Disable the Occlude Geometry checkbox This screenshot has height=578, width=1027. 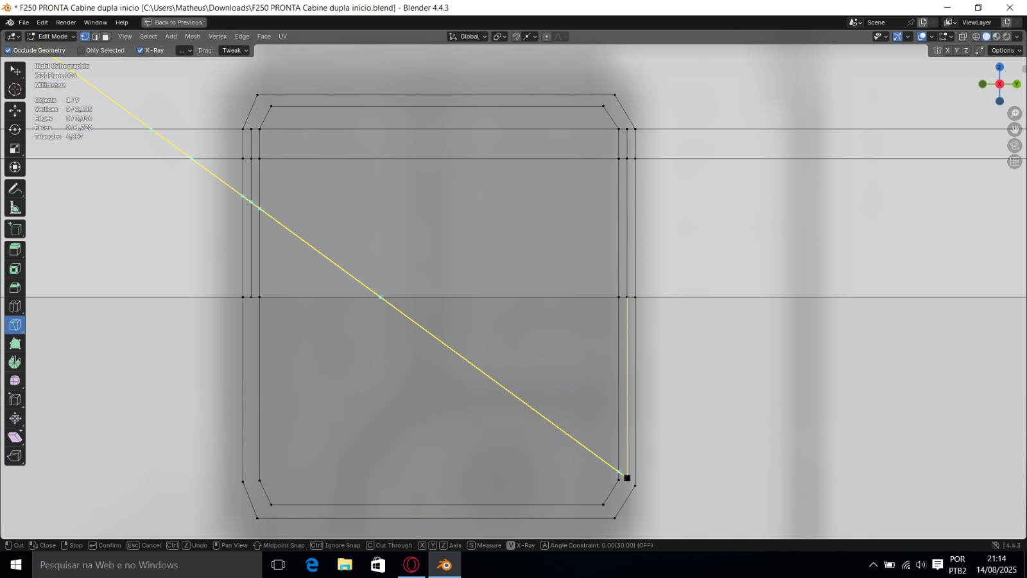[x=8, y=50]
